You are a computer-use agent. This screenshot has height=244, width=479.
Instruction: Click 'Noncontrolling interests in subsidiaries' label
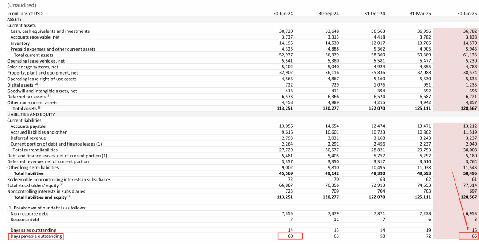pyautogui.click(x=46, y=191)
